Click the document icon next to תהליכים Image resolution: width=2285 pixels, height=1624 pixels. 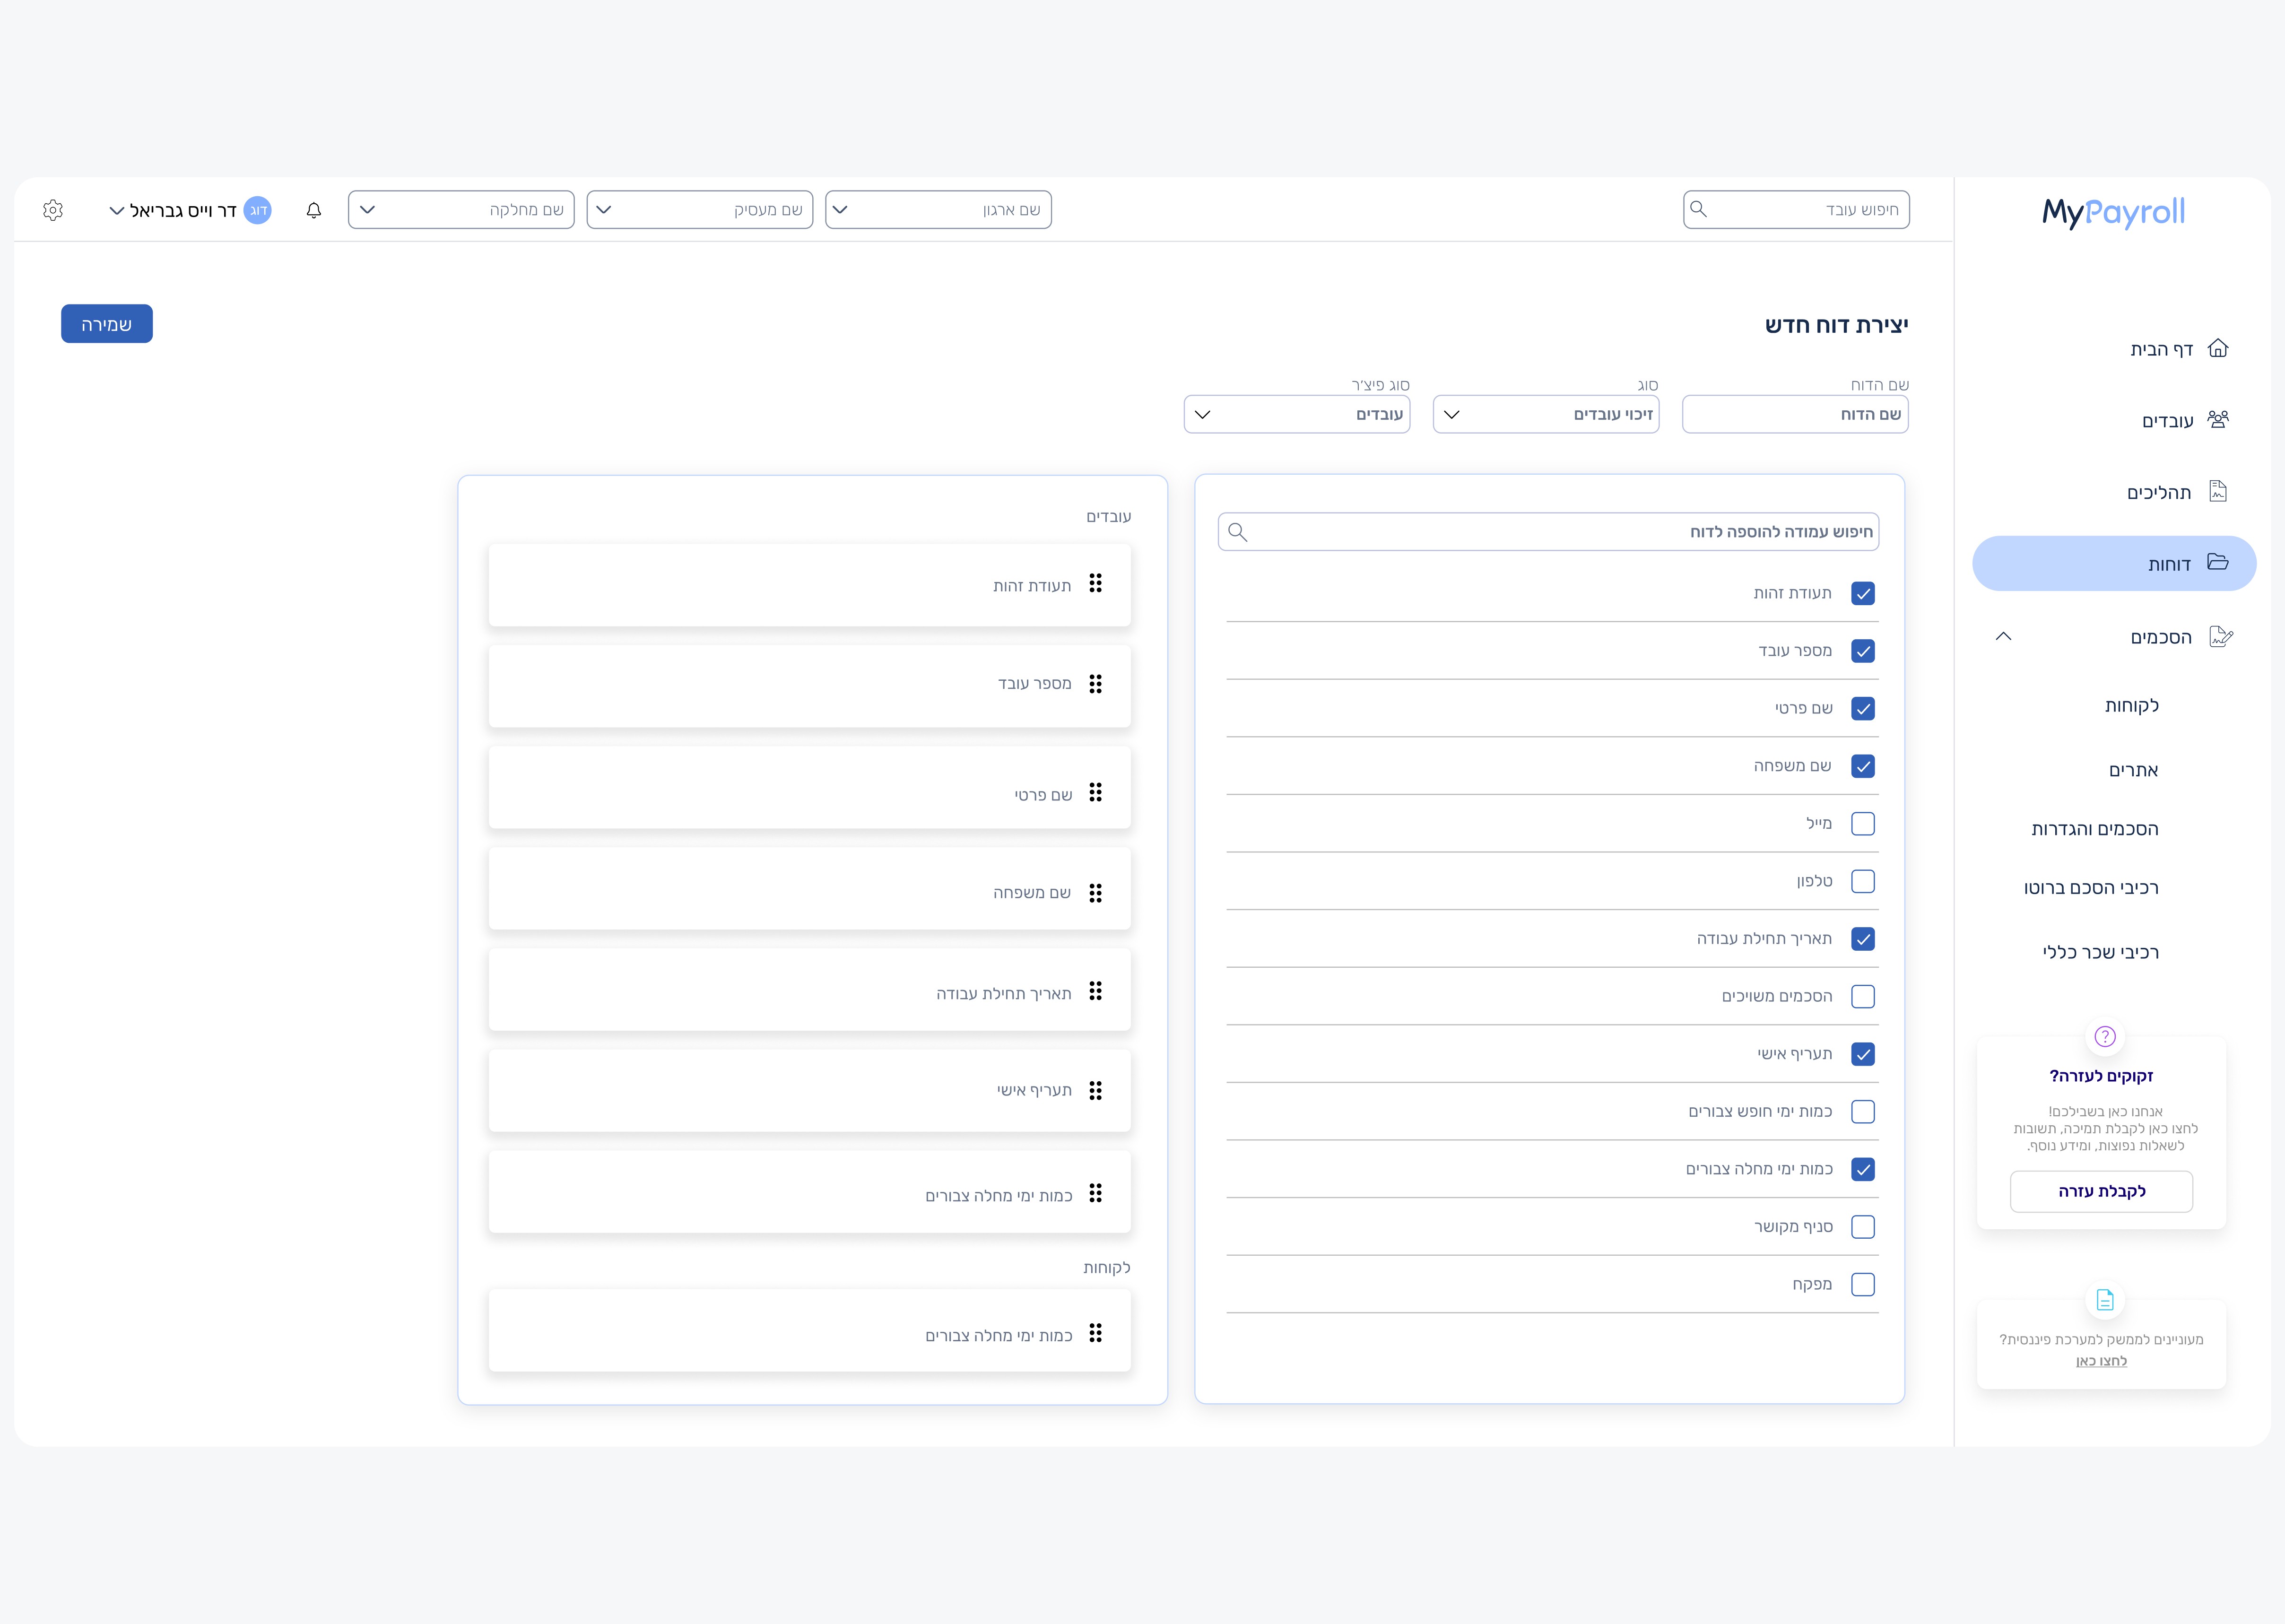2218,492
